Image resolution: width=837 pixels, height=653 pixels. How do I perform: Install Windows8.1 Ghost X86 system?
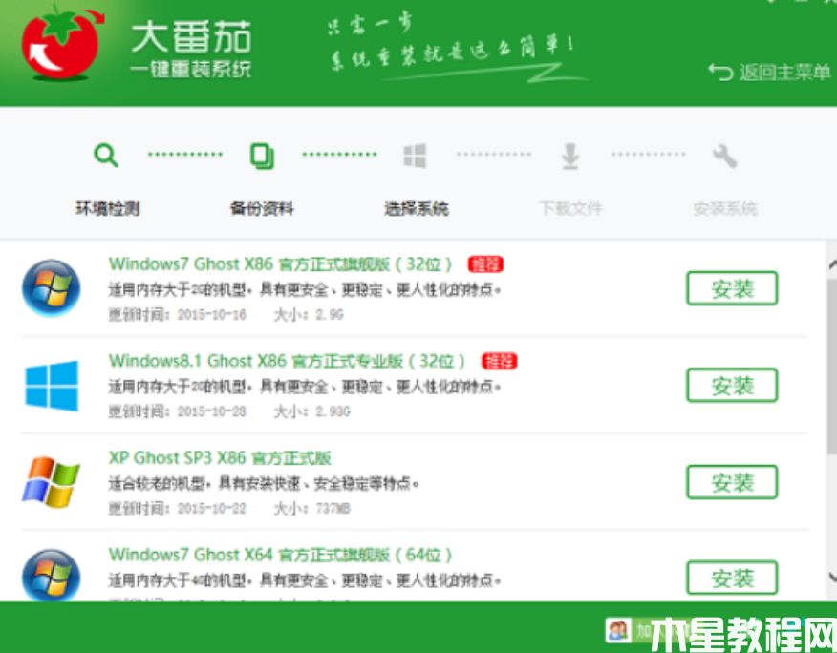click(732, 385)
